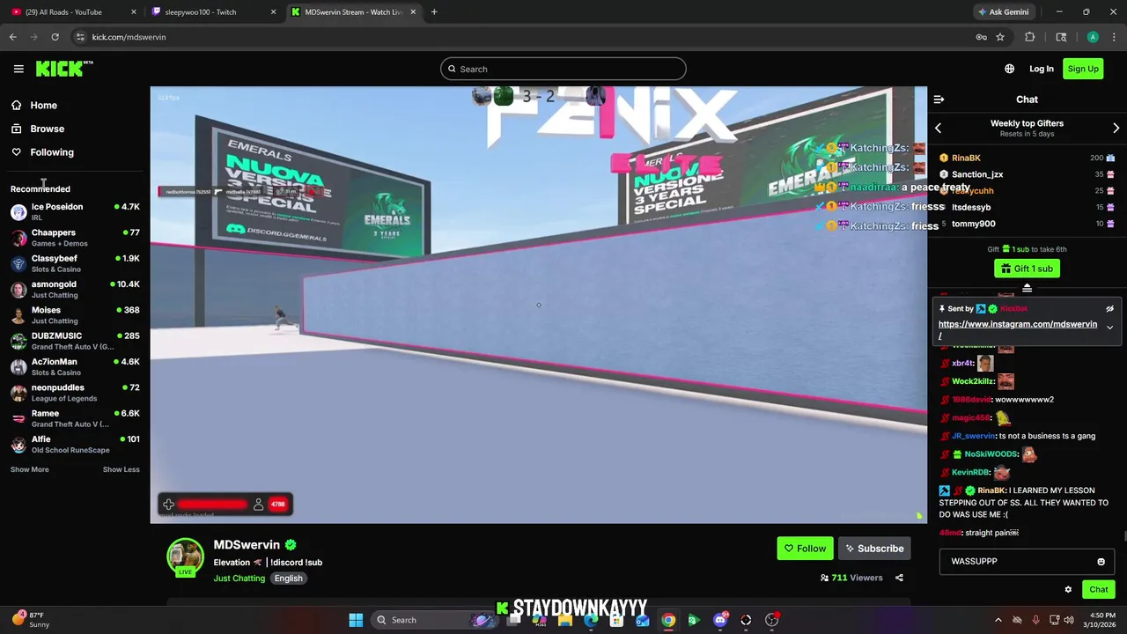Click MDSwervin verified badge

(x=291, y=545)
